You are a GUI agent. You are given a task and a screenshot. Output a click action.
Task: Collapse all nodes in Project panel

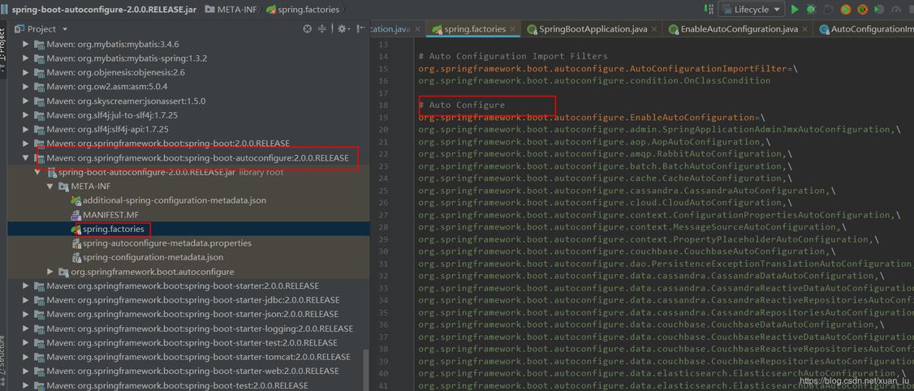point(322,29)
